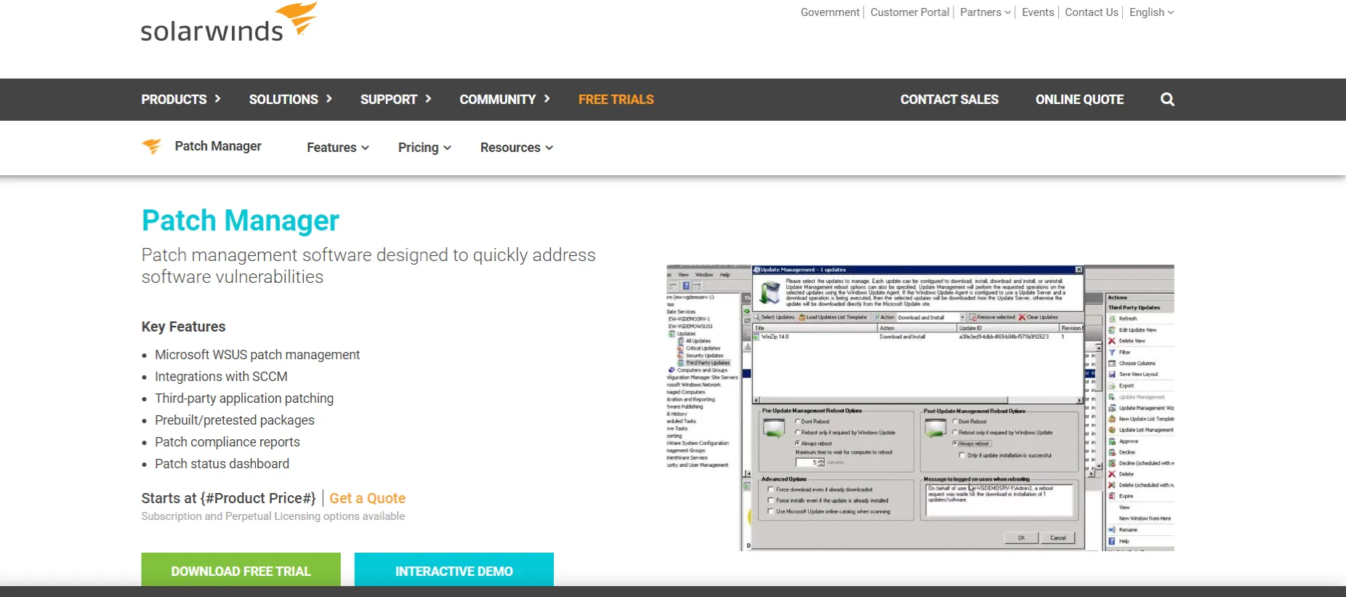Click 'Patch status dashboard' list item

(x=222, y=464)
